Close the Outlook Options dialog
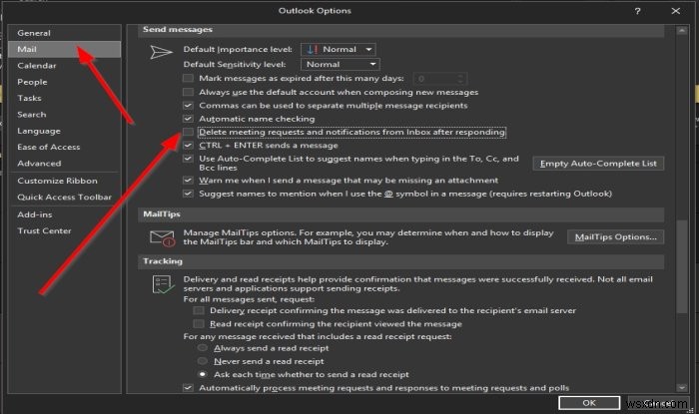 (x=676, y=11)
